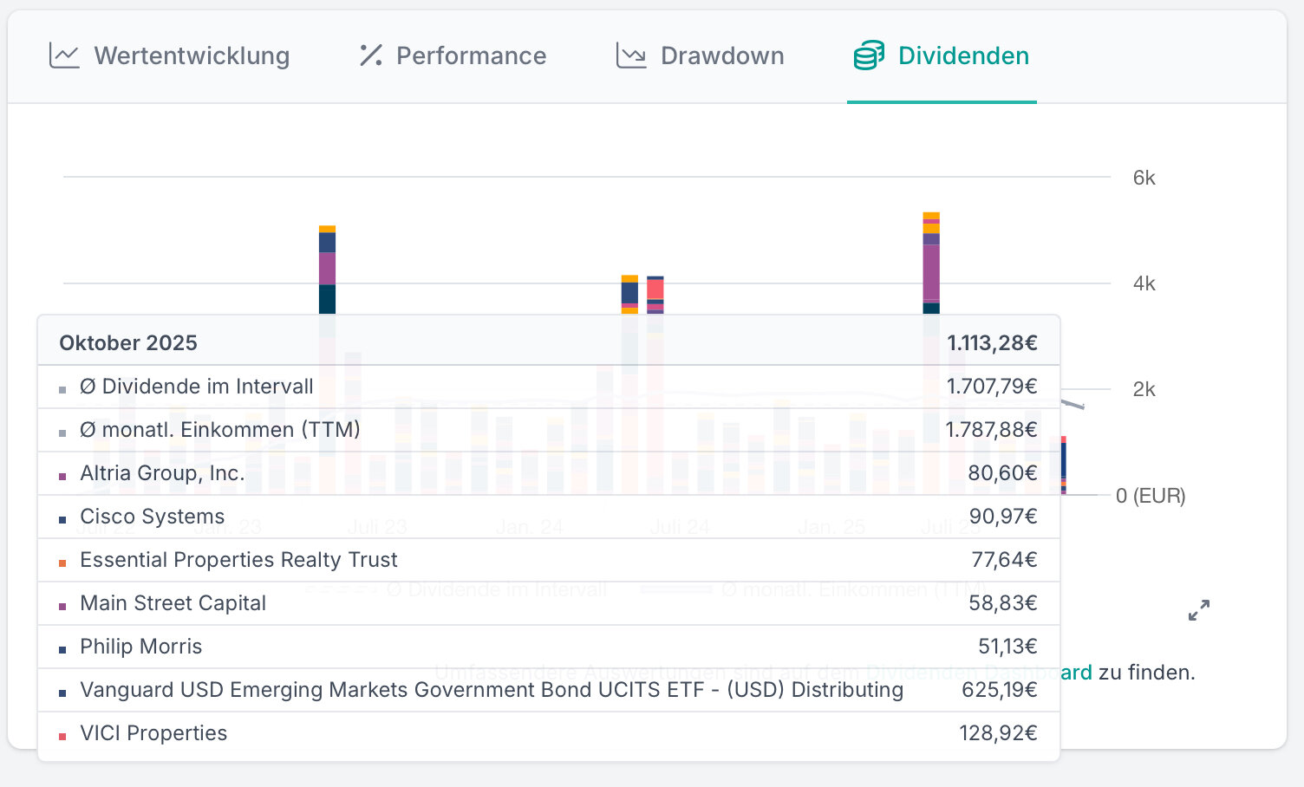The height and width of the screenshot is (787, 1304).
Task: Click the orange marker beside Essential Properties
Action: click(62, 563)
